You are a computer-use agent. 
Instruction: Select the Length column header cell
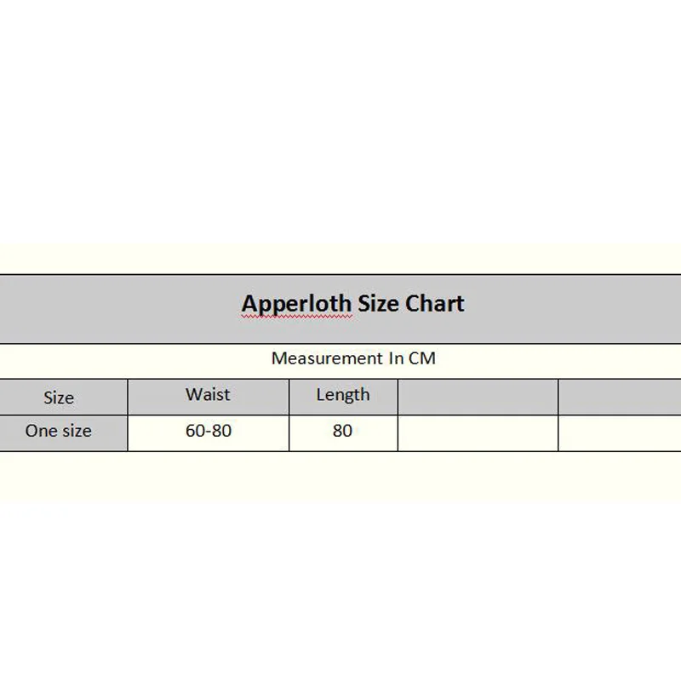pos(343,395)
